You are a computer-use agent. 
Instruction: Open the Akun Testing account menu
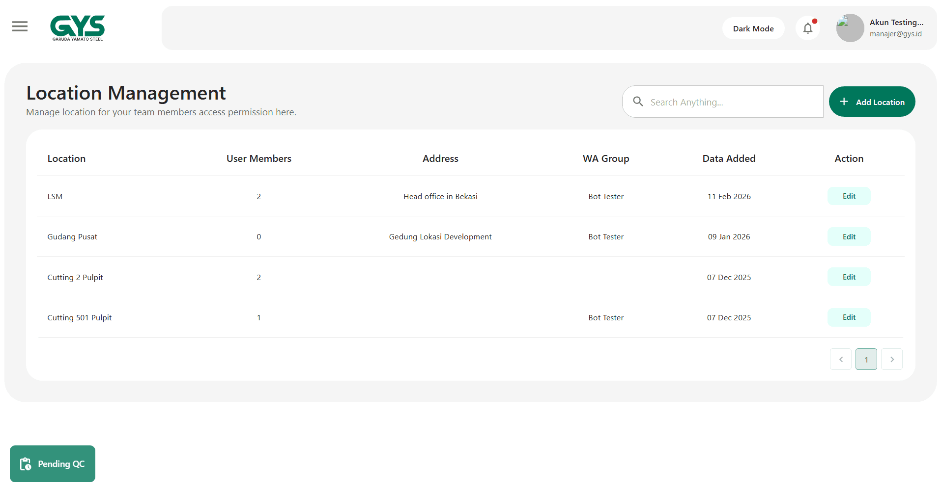click(x=896, y=28)
